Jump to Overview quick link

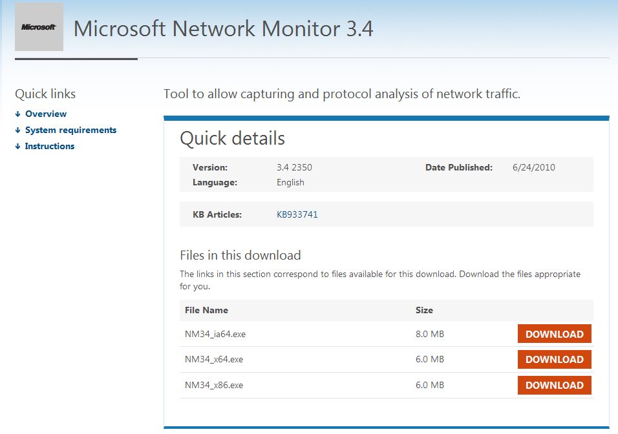[x=46, y=114]
